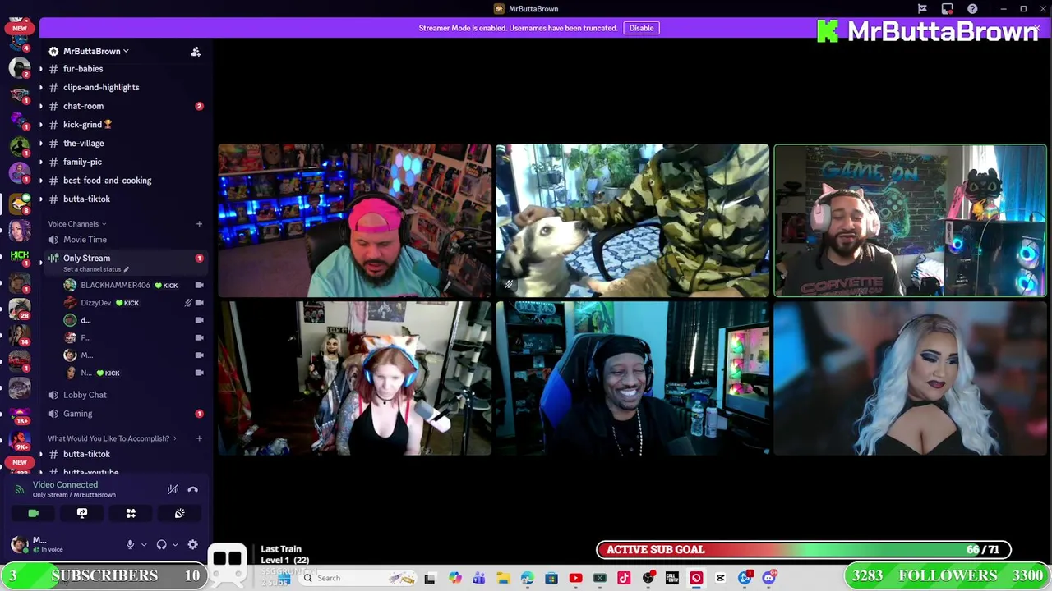The image size is (1052, 591).
Task: Open the kick-grind channel
Action: click(x=87, y=125)
